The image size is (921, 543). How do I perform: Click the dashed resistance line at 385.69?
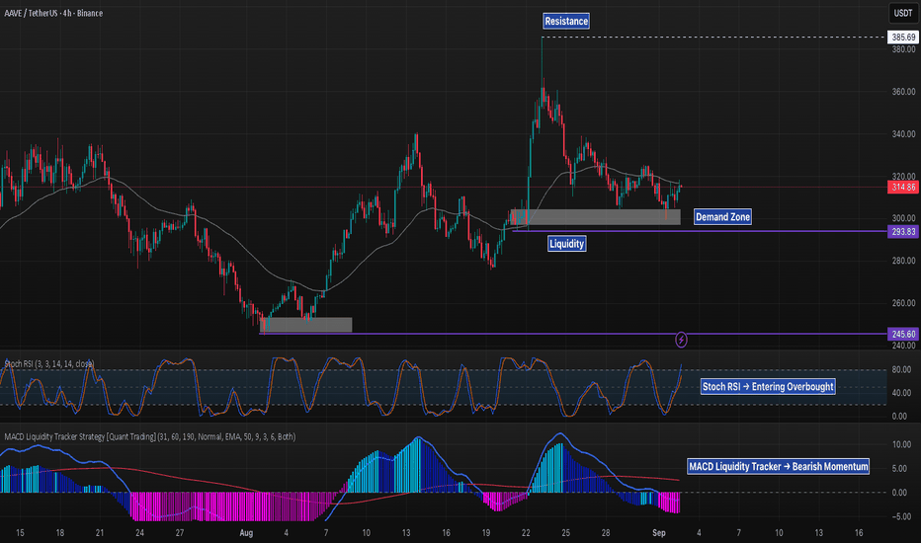point(713,37)
